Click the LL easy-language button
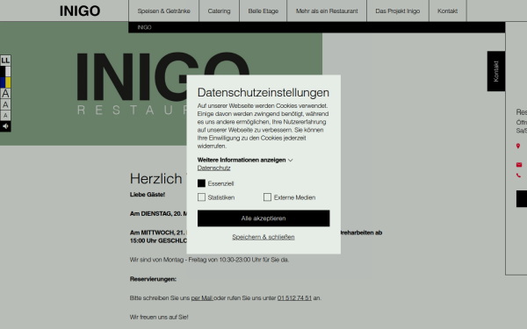Screen dimensions: 527x329 (x=5, y=61)
